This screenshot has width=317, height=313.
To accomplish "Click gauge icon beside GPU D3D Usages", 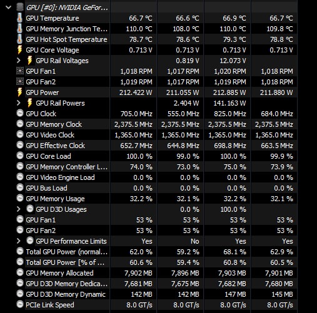I will pyautogui.click(x=30, y=209).
